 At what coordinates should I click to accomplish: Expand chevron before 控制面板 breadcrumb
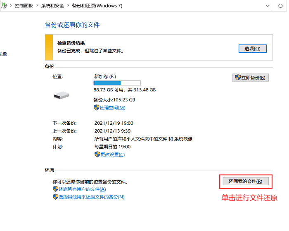tap(11, 6)
